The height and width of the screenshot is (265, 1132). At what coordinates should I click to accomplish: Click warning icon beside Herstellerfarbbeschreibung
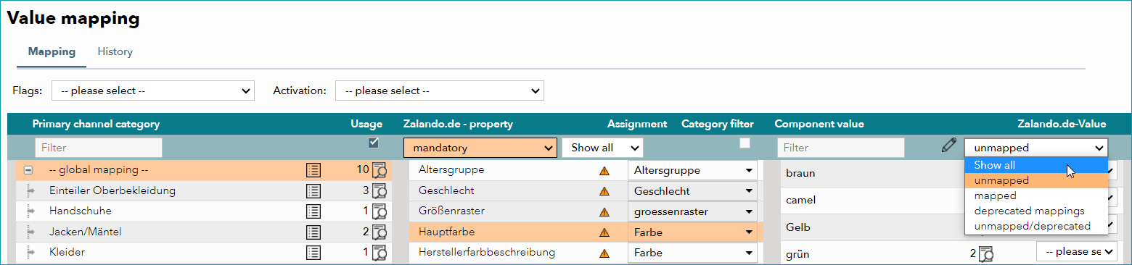coord(604,253)
